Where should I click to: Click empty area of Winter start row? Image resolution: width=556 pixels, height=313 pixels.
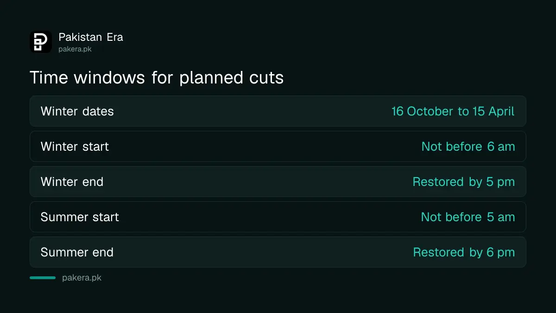pyautogui.click(x=264, y=147)
